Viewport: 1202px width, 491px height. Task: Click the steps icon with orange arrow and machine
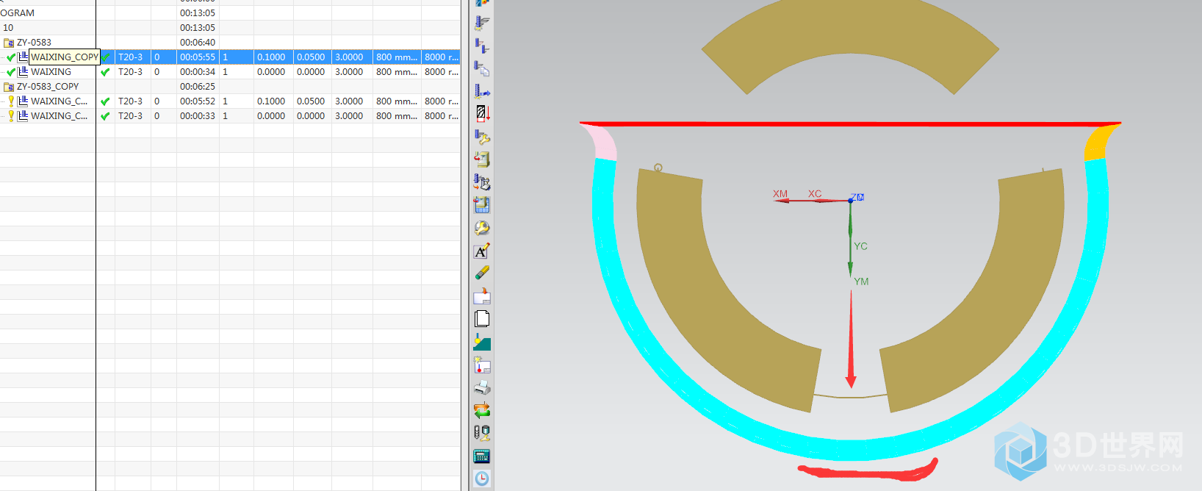[x=482, y=182]
